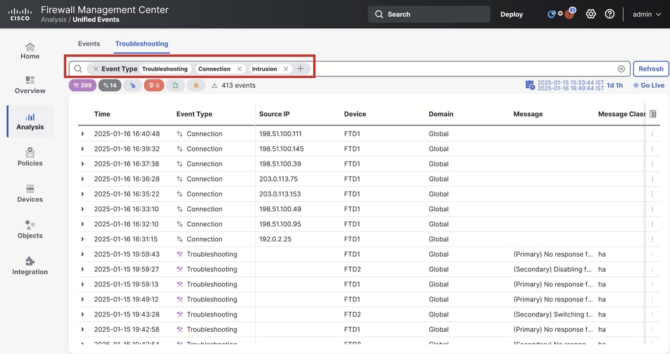Open the date range calendar icon
The width and height of the screenshot is (670, 354).
click(530, 85)
